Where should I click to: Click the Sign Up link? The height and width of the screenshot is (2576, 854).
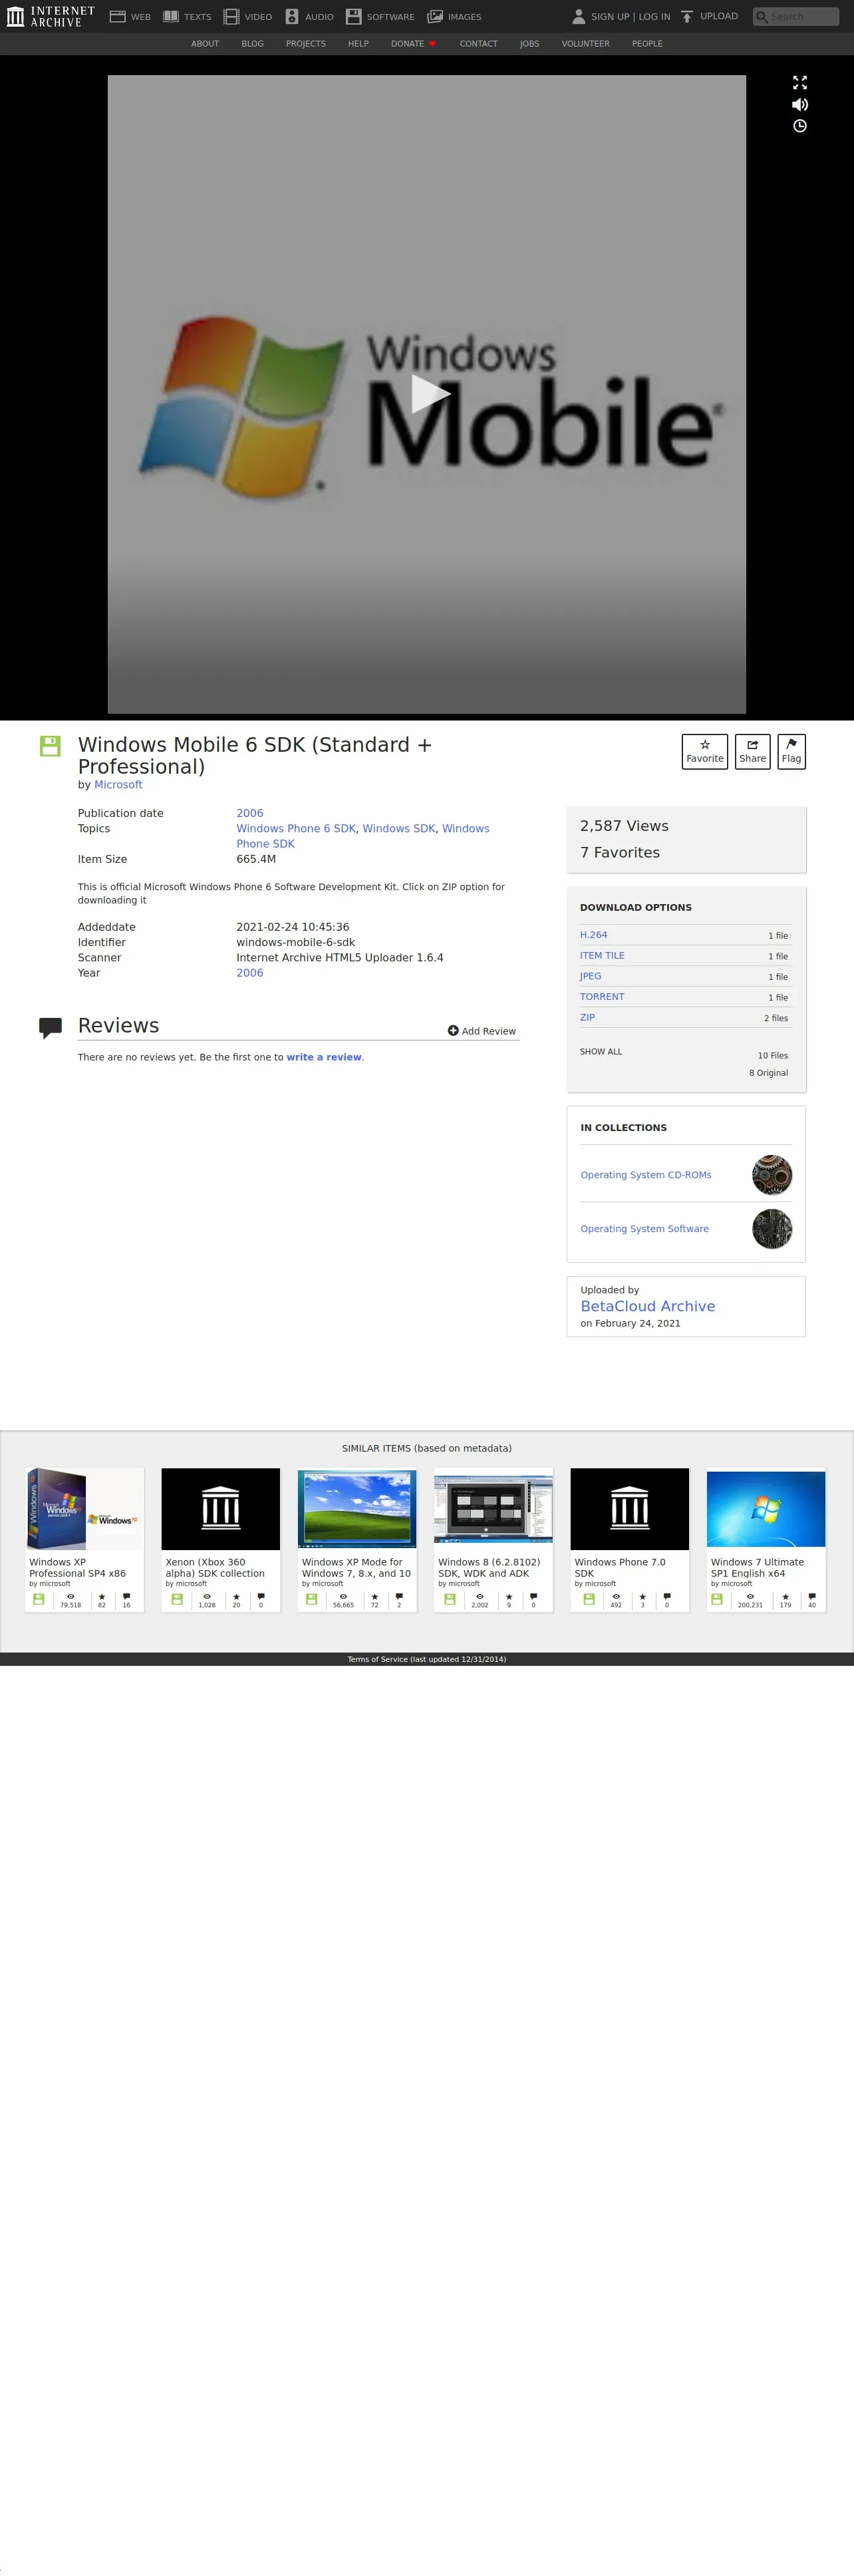[x=610, y=17]
